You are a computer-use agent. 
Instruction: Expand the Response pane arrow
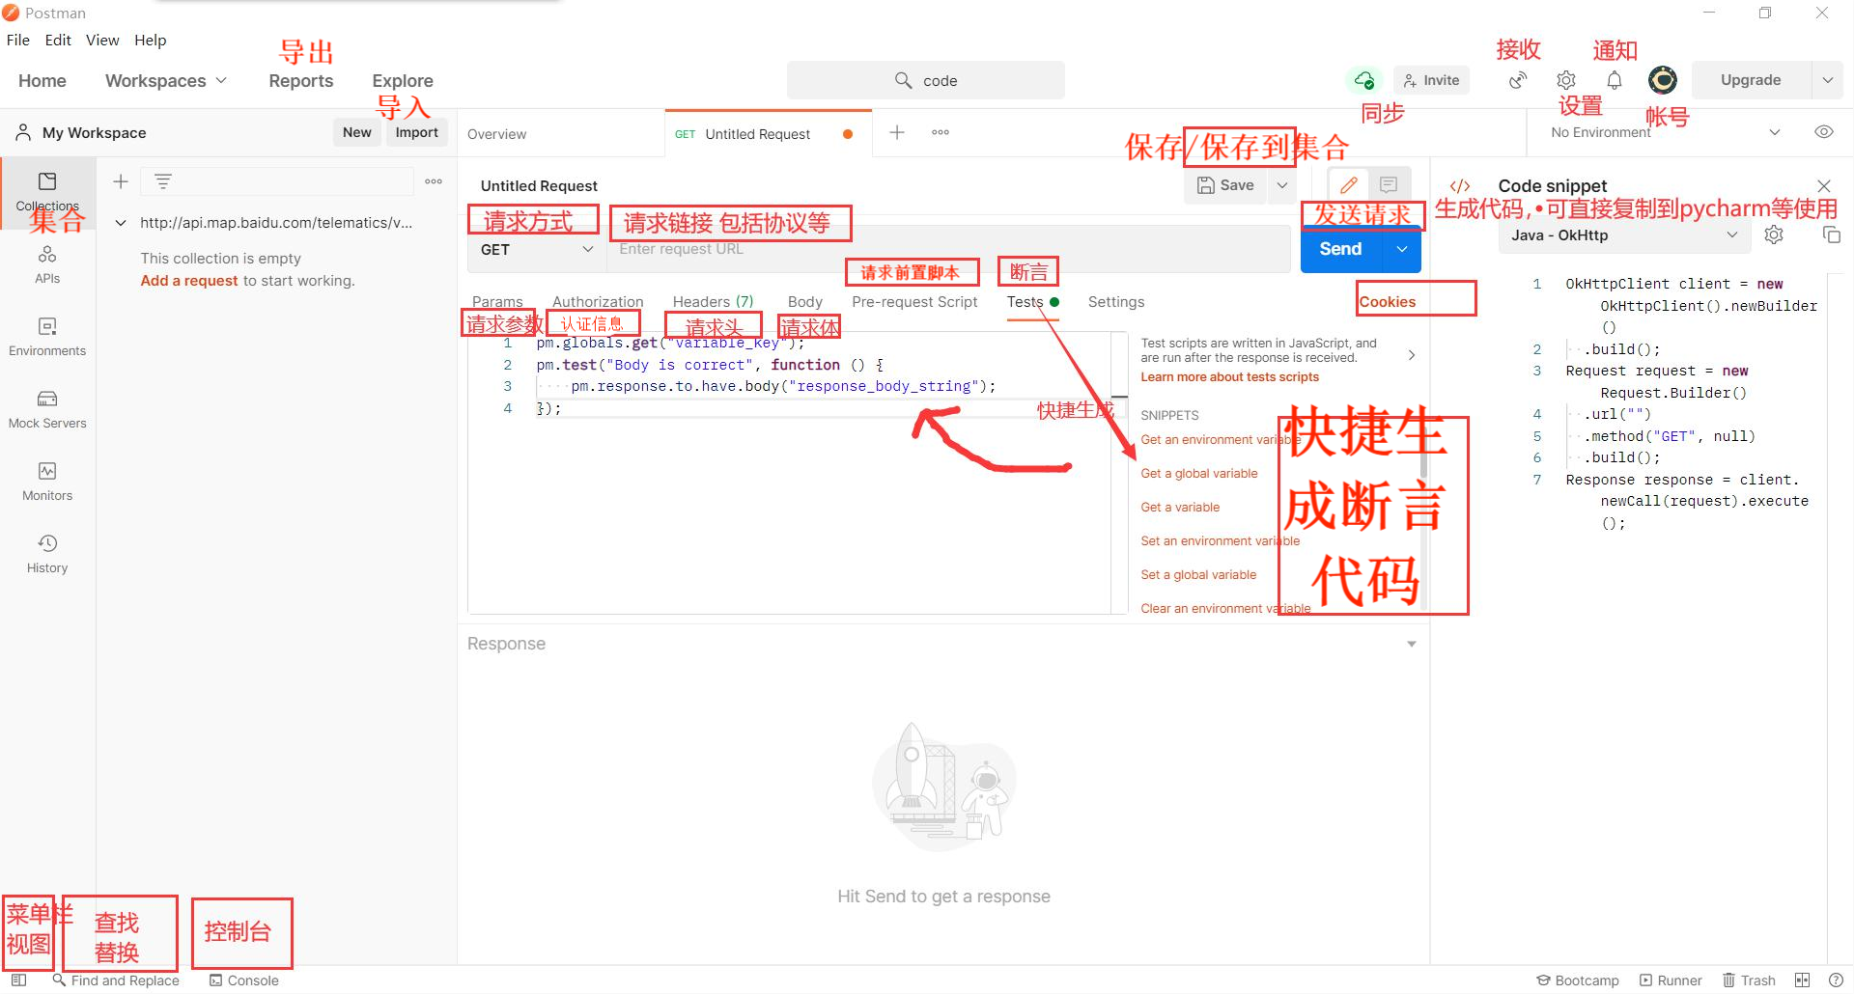(x=1412, y=644)
